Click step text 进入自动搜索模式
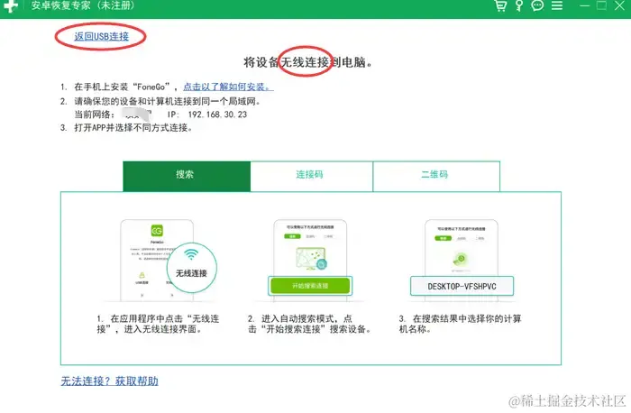631x413 pixels. point(308,324)
